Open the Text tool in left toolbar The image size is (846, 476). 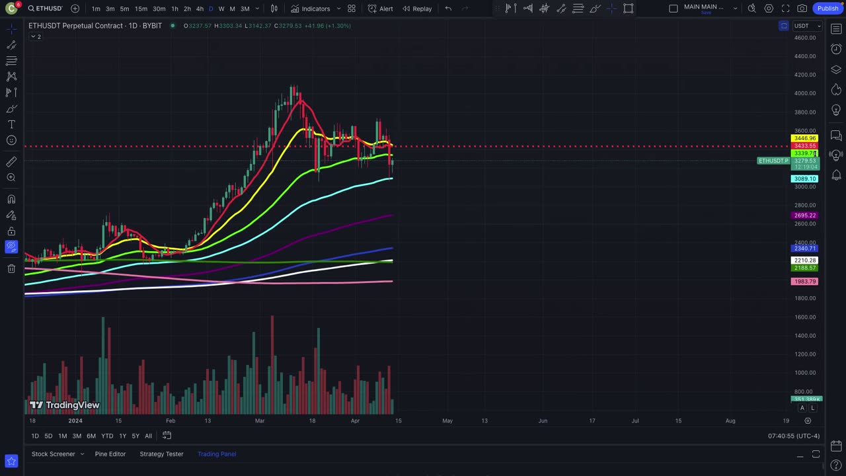point(11,124)
